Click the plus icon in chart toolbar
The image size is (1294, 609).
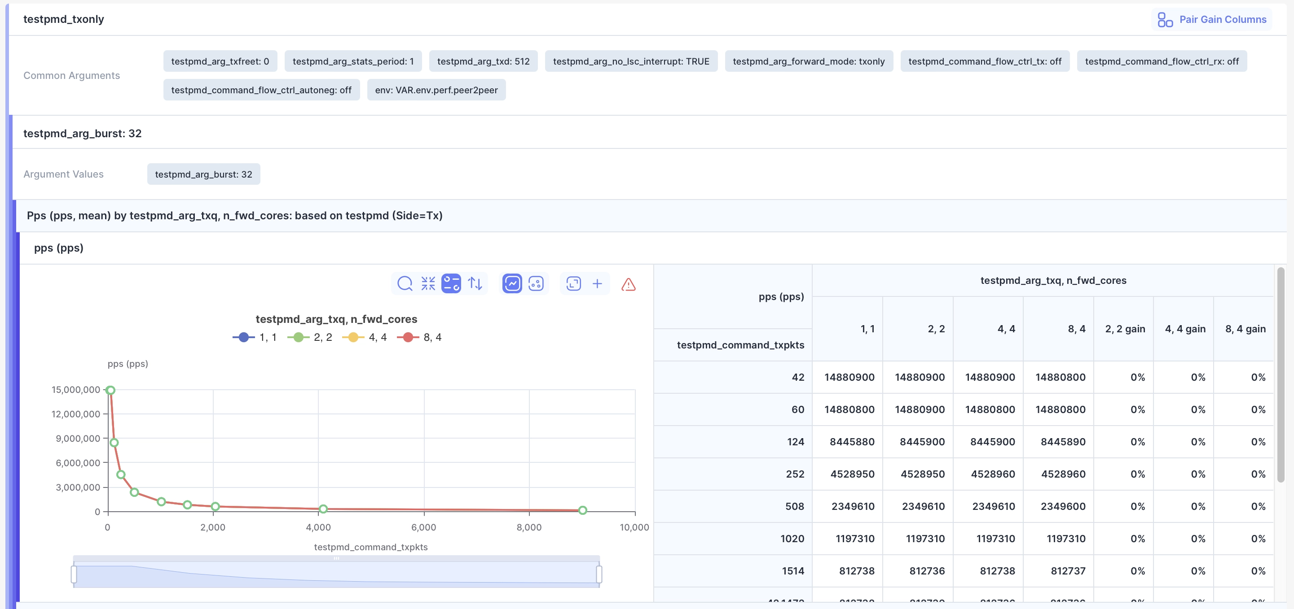[597, 284]
